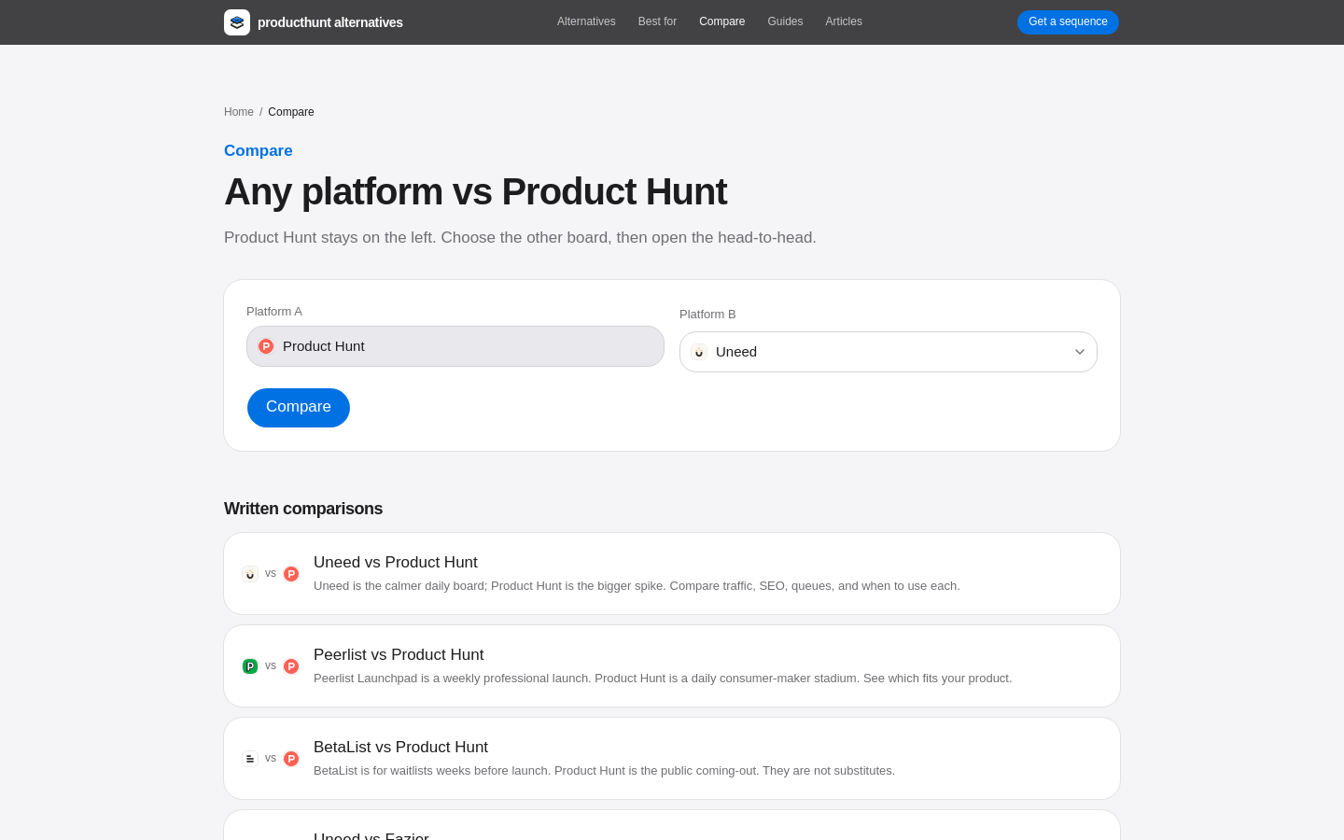Open Alternatives in the top navigation
The image size is (1344, 840).
pos(586,21)
